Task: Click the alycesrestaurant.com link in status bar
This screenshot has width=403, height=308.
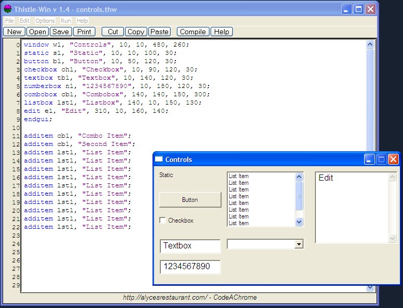Action: coord(165,298)
